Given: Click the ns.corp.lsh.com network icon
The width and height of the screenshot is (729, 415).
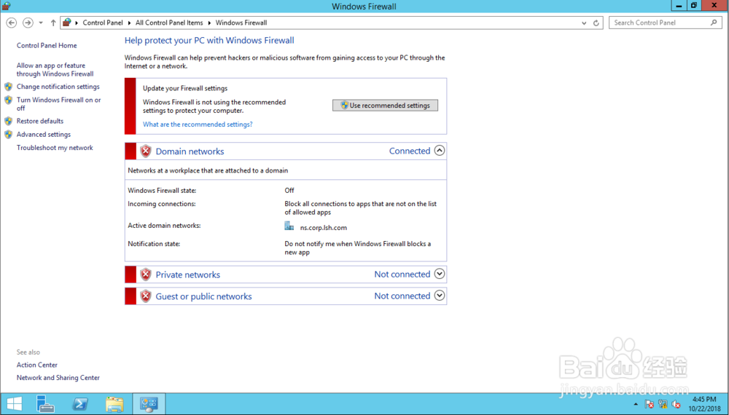Looking at the screenshot, I should coord(289,226).
